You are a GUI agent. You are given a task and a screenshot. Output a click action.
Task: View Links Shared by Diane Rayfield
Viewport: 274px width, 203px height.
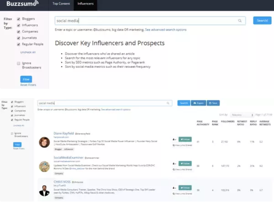[x=182, y=145]
